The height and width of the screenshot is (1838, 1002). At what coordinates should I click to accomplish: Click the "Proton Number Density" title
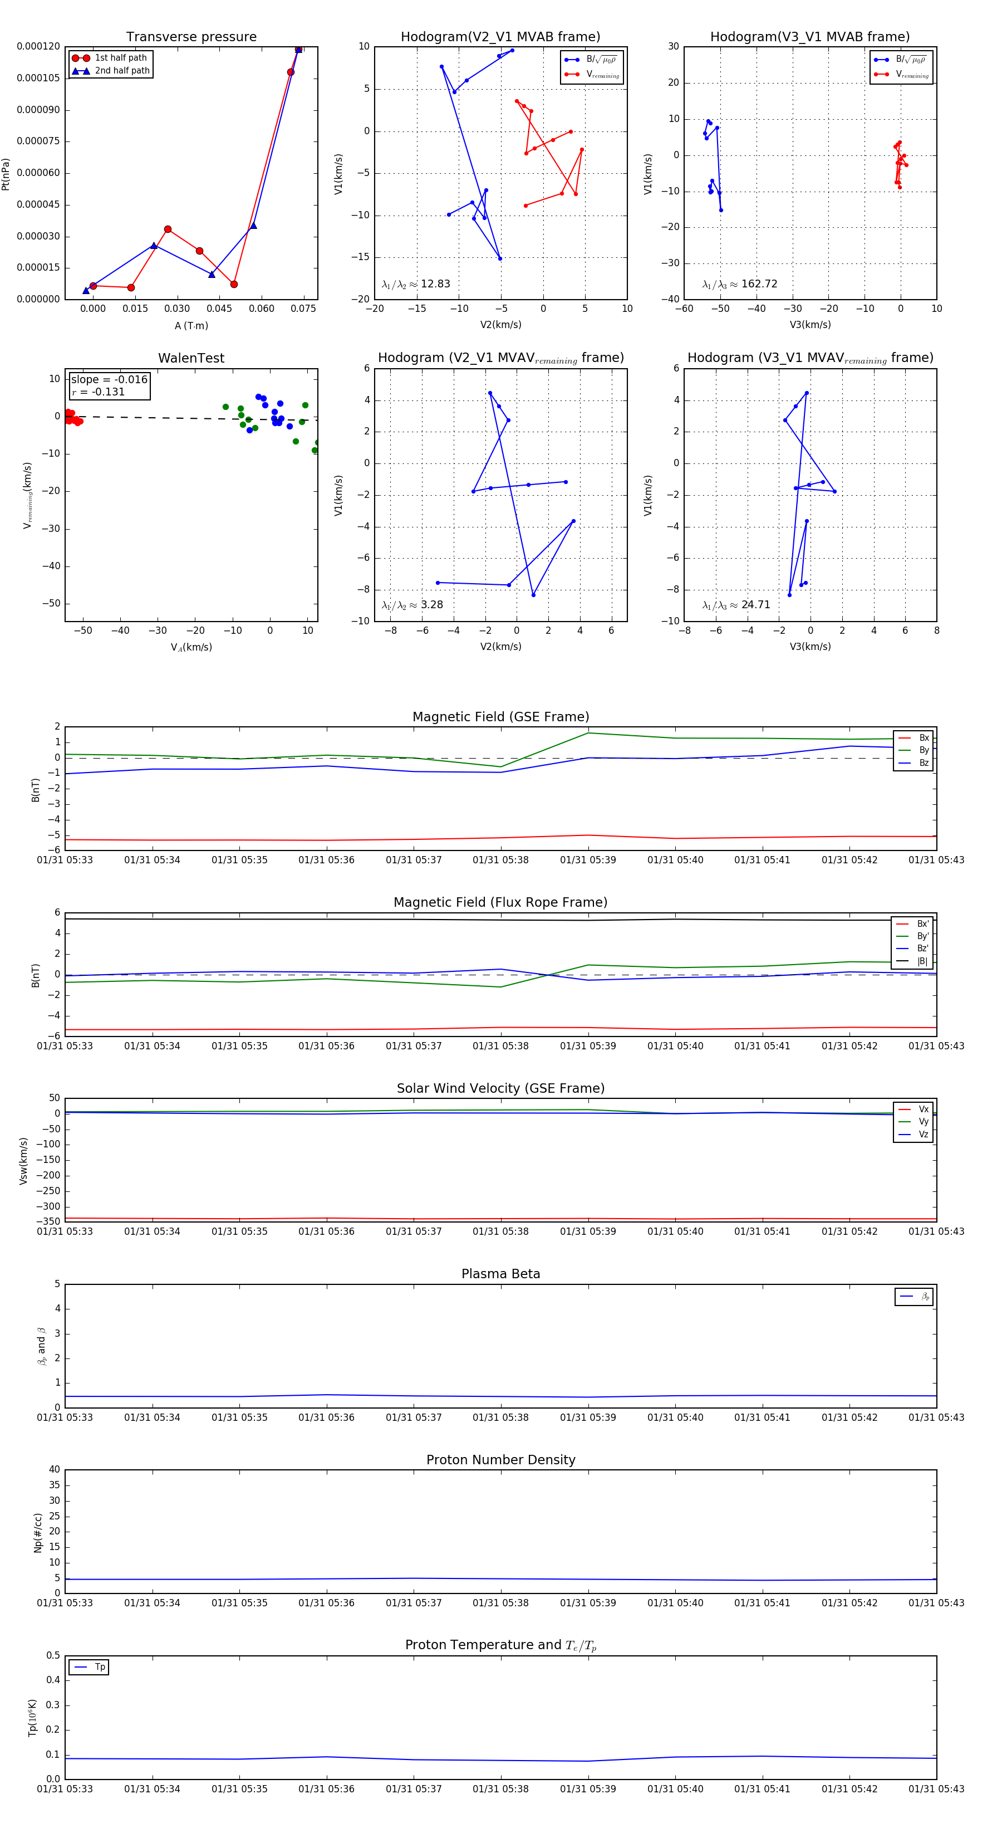point(500,1460)
